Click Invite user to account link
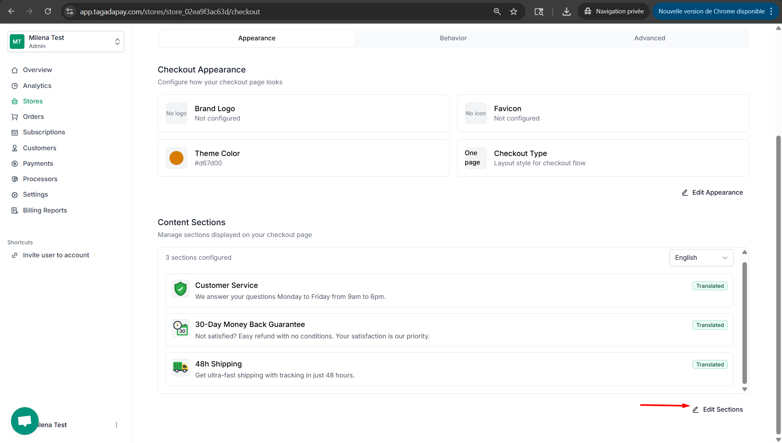Screen dimensions: 782x443 tap(56, 255)
